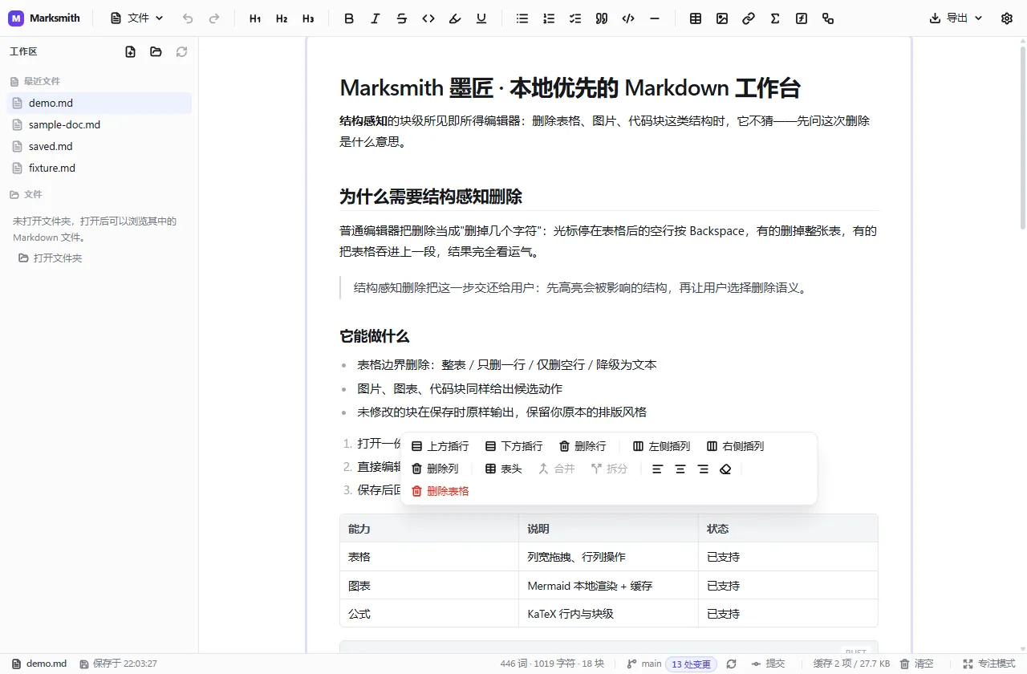
Task: Clear cell alignment in table toolbar
Action: point(725,469)
